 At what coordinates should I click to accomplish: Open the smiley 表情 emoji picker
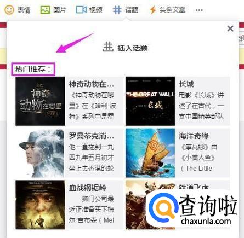coord(9,10)
